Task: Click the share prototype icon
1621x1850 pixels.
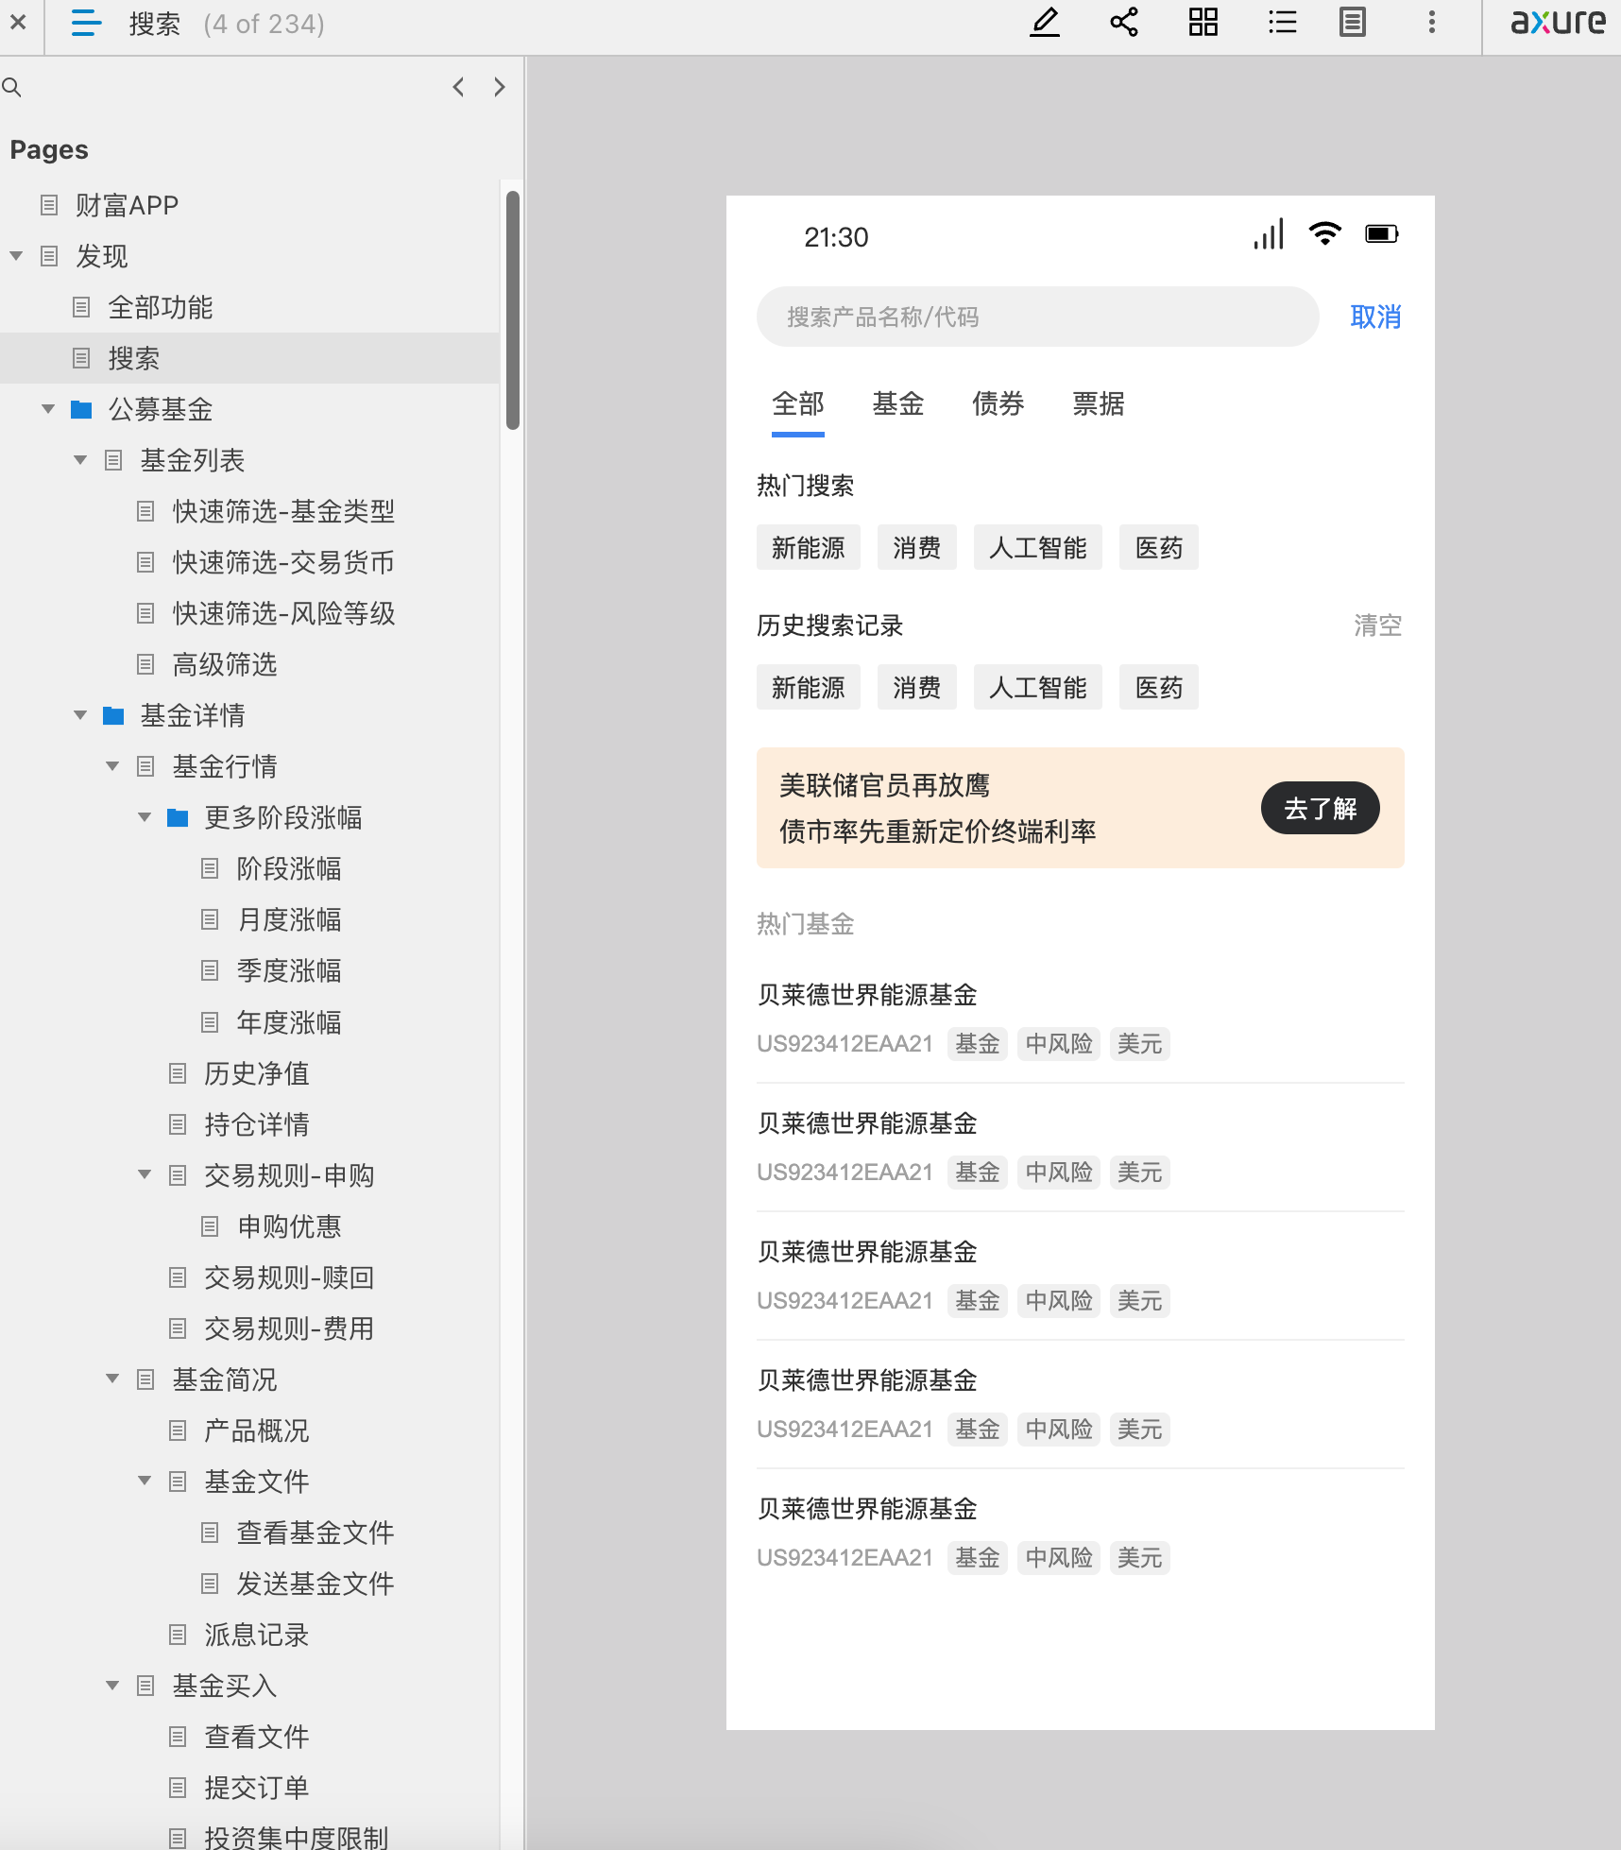Action: click(x=1124, y=23)
